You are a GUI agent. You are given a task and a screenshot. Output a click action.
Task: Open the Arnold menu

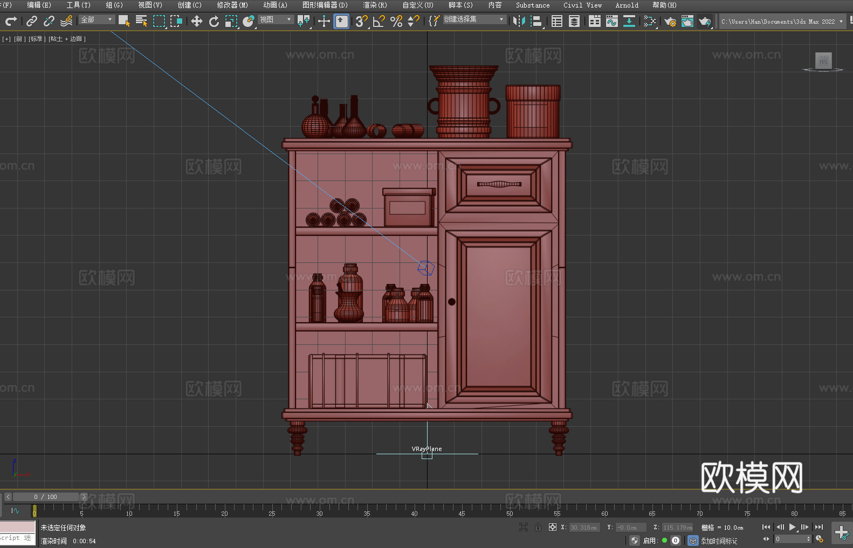coord(627,5)
